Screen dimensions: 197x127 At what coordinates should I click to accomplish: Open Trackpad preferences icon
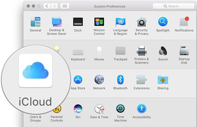coord(120,51)
